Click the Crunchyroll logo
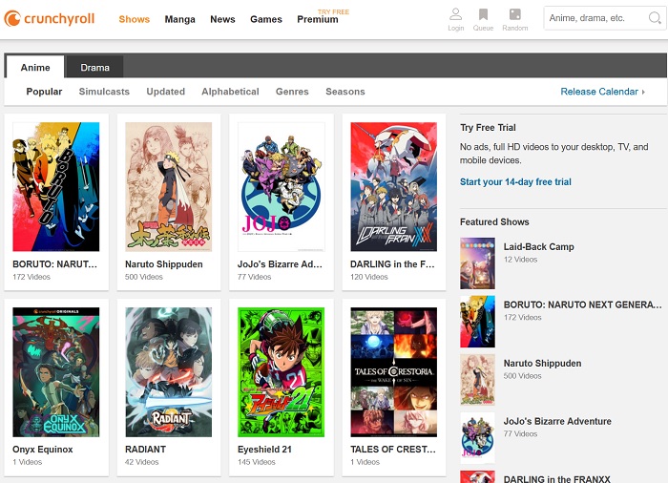668x483 pixels. click(x=49, y=18)
